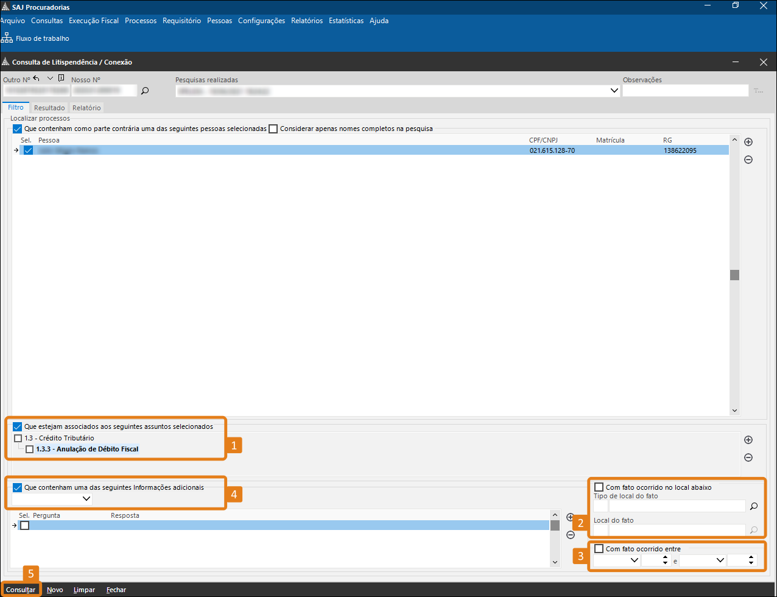Image resolution: width=777 pixels, height=597 pixels.
Task: Click the Limpar button
Action: pos(83,590)
